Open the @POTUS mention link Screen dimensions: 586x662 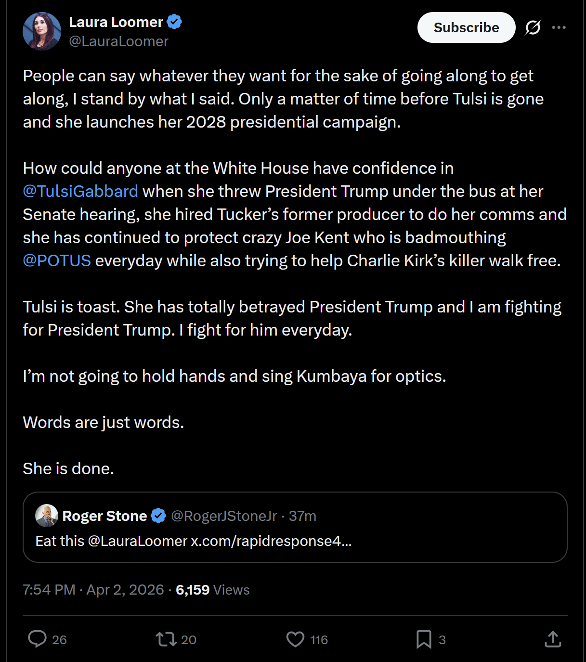click(57, 260)
